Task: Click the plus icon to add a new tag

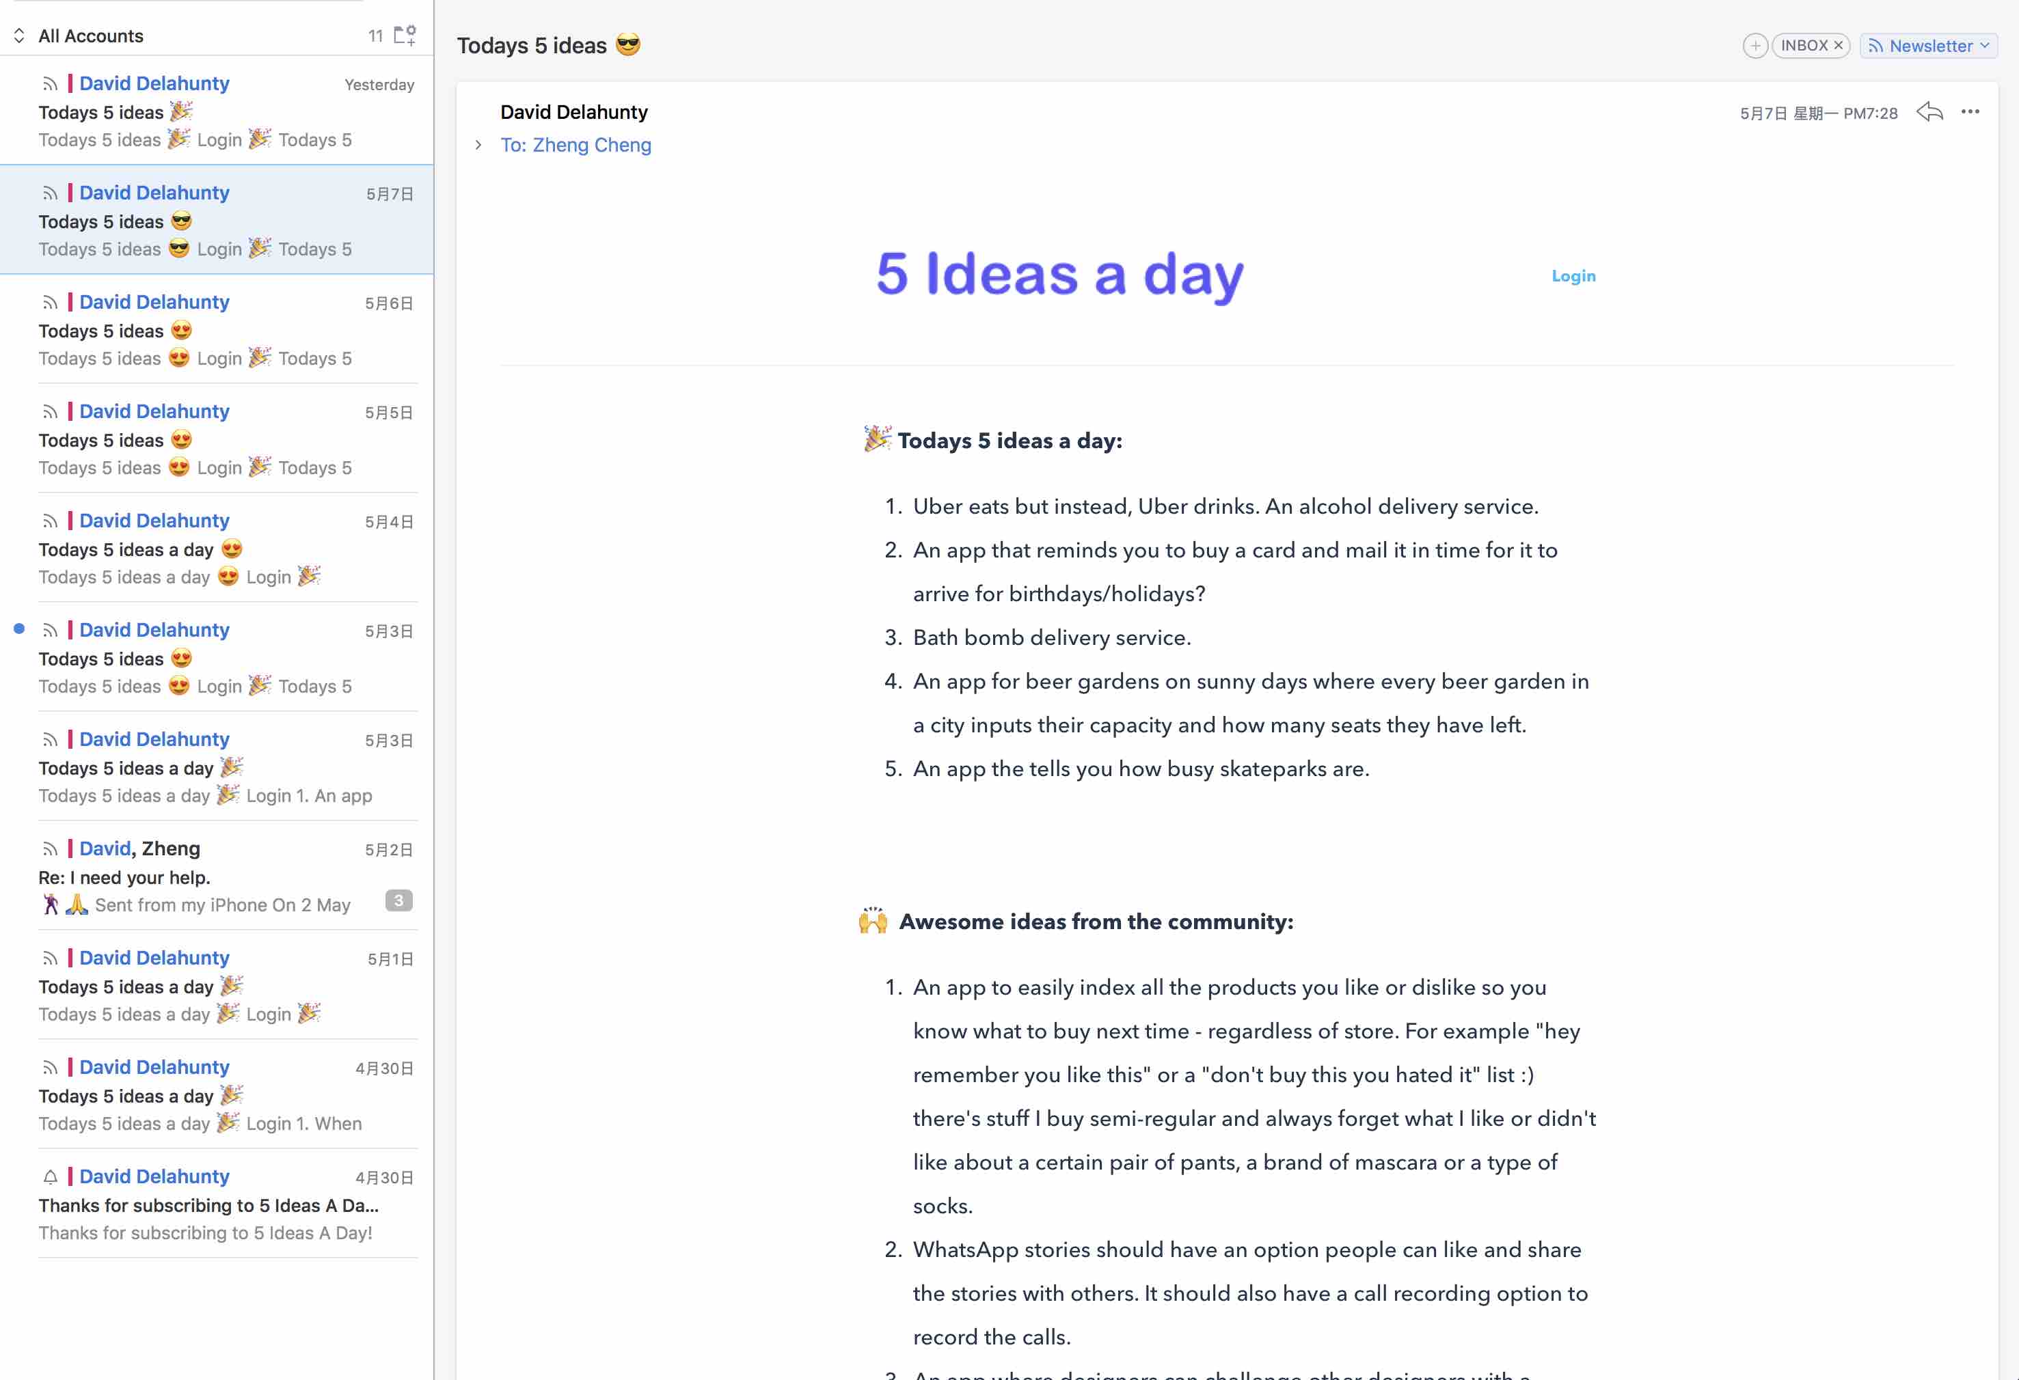Action: click(x=1756, y=45)
